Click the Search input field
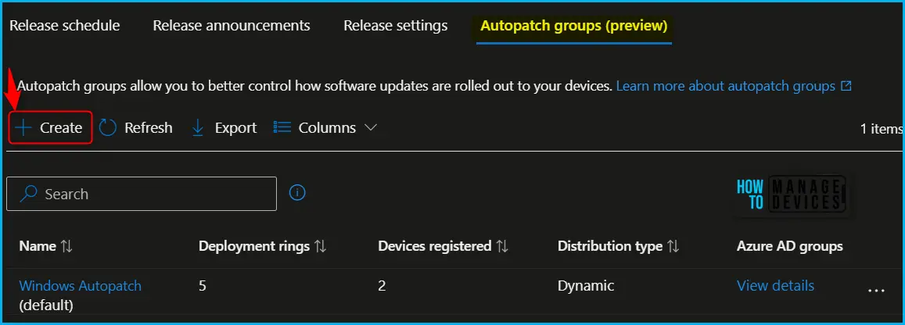This screenshot has height=325, width=905. [142, 194]
